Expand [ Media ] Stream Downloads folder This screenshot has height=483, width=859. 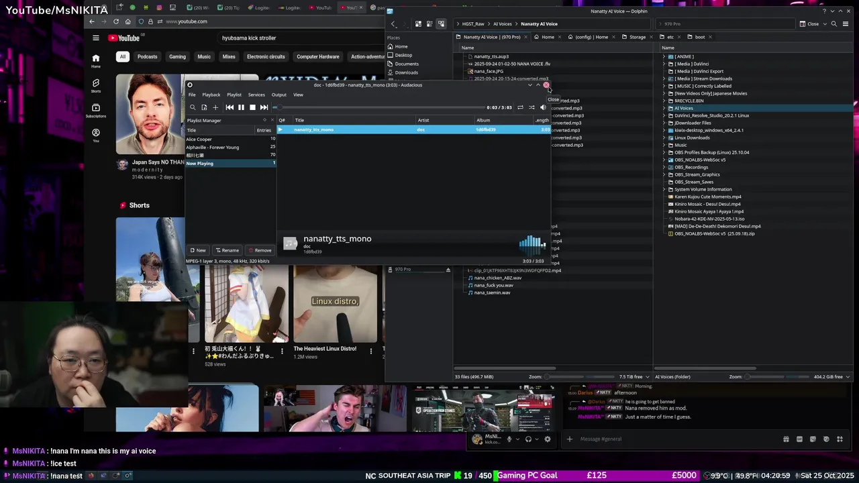(664, 78)
